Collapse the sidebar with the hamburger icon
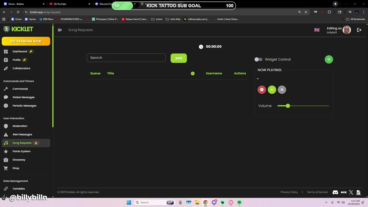Image resolution: width=368 pixels, height=207 pixels. click(60, 30)
